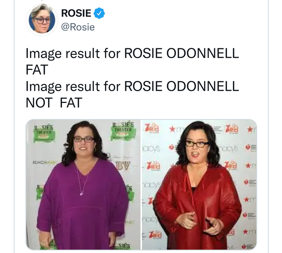The height and width of the screenshot is (253, 282).
Task: Click the blue verified badge
Action: (x=99, y=13)
